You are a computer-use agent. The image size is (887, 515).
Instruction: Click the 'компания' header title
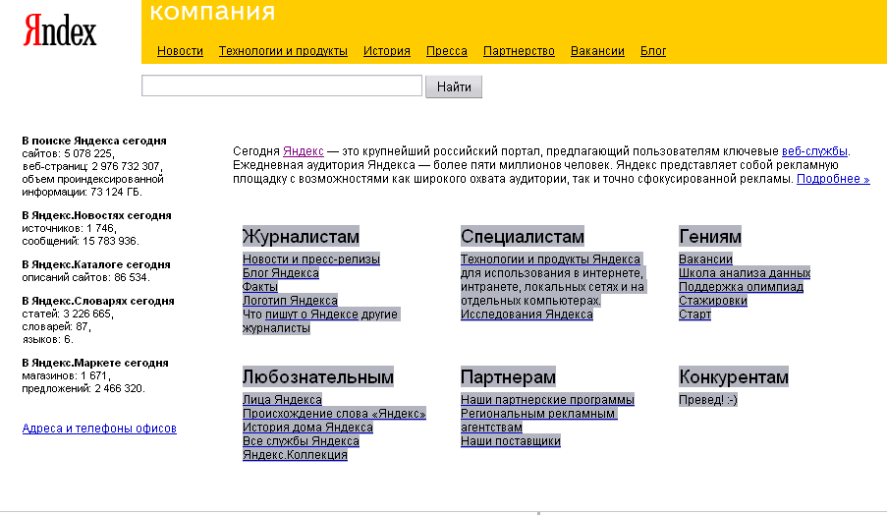[213, 12]
